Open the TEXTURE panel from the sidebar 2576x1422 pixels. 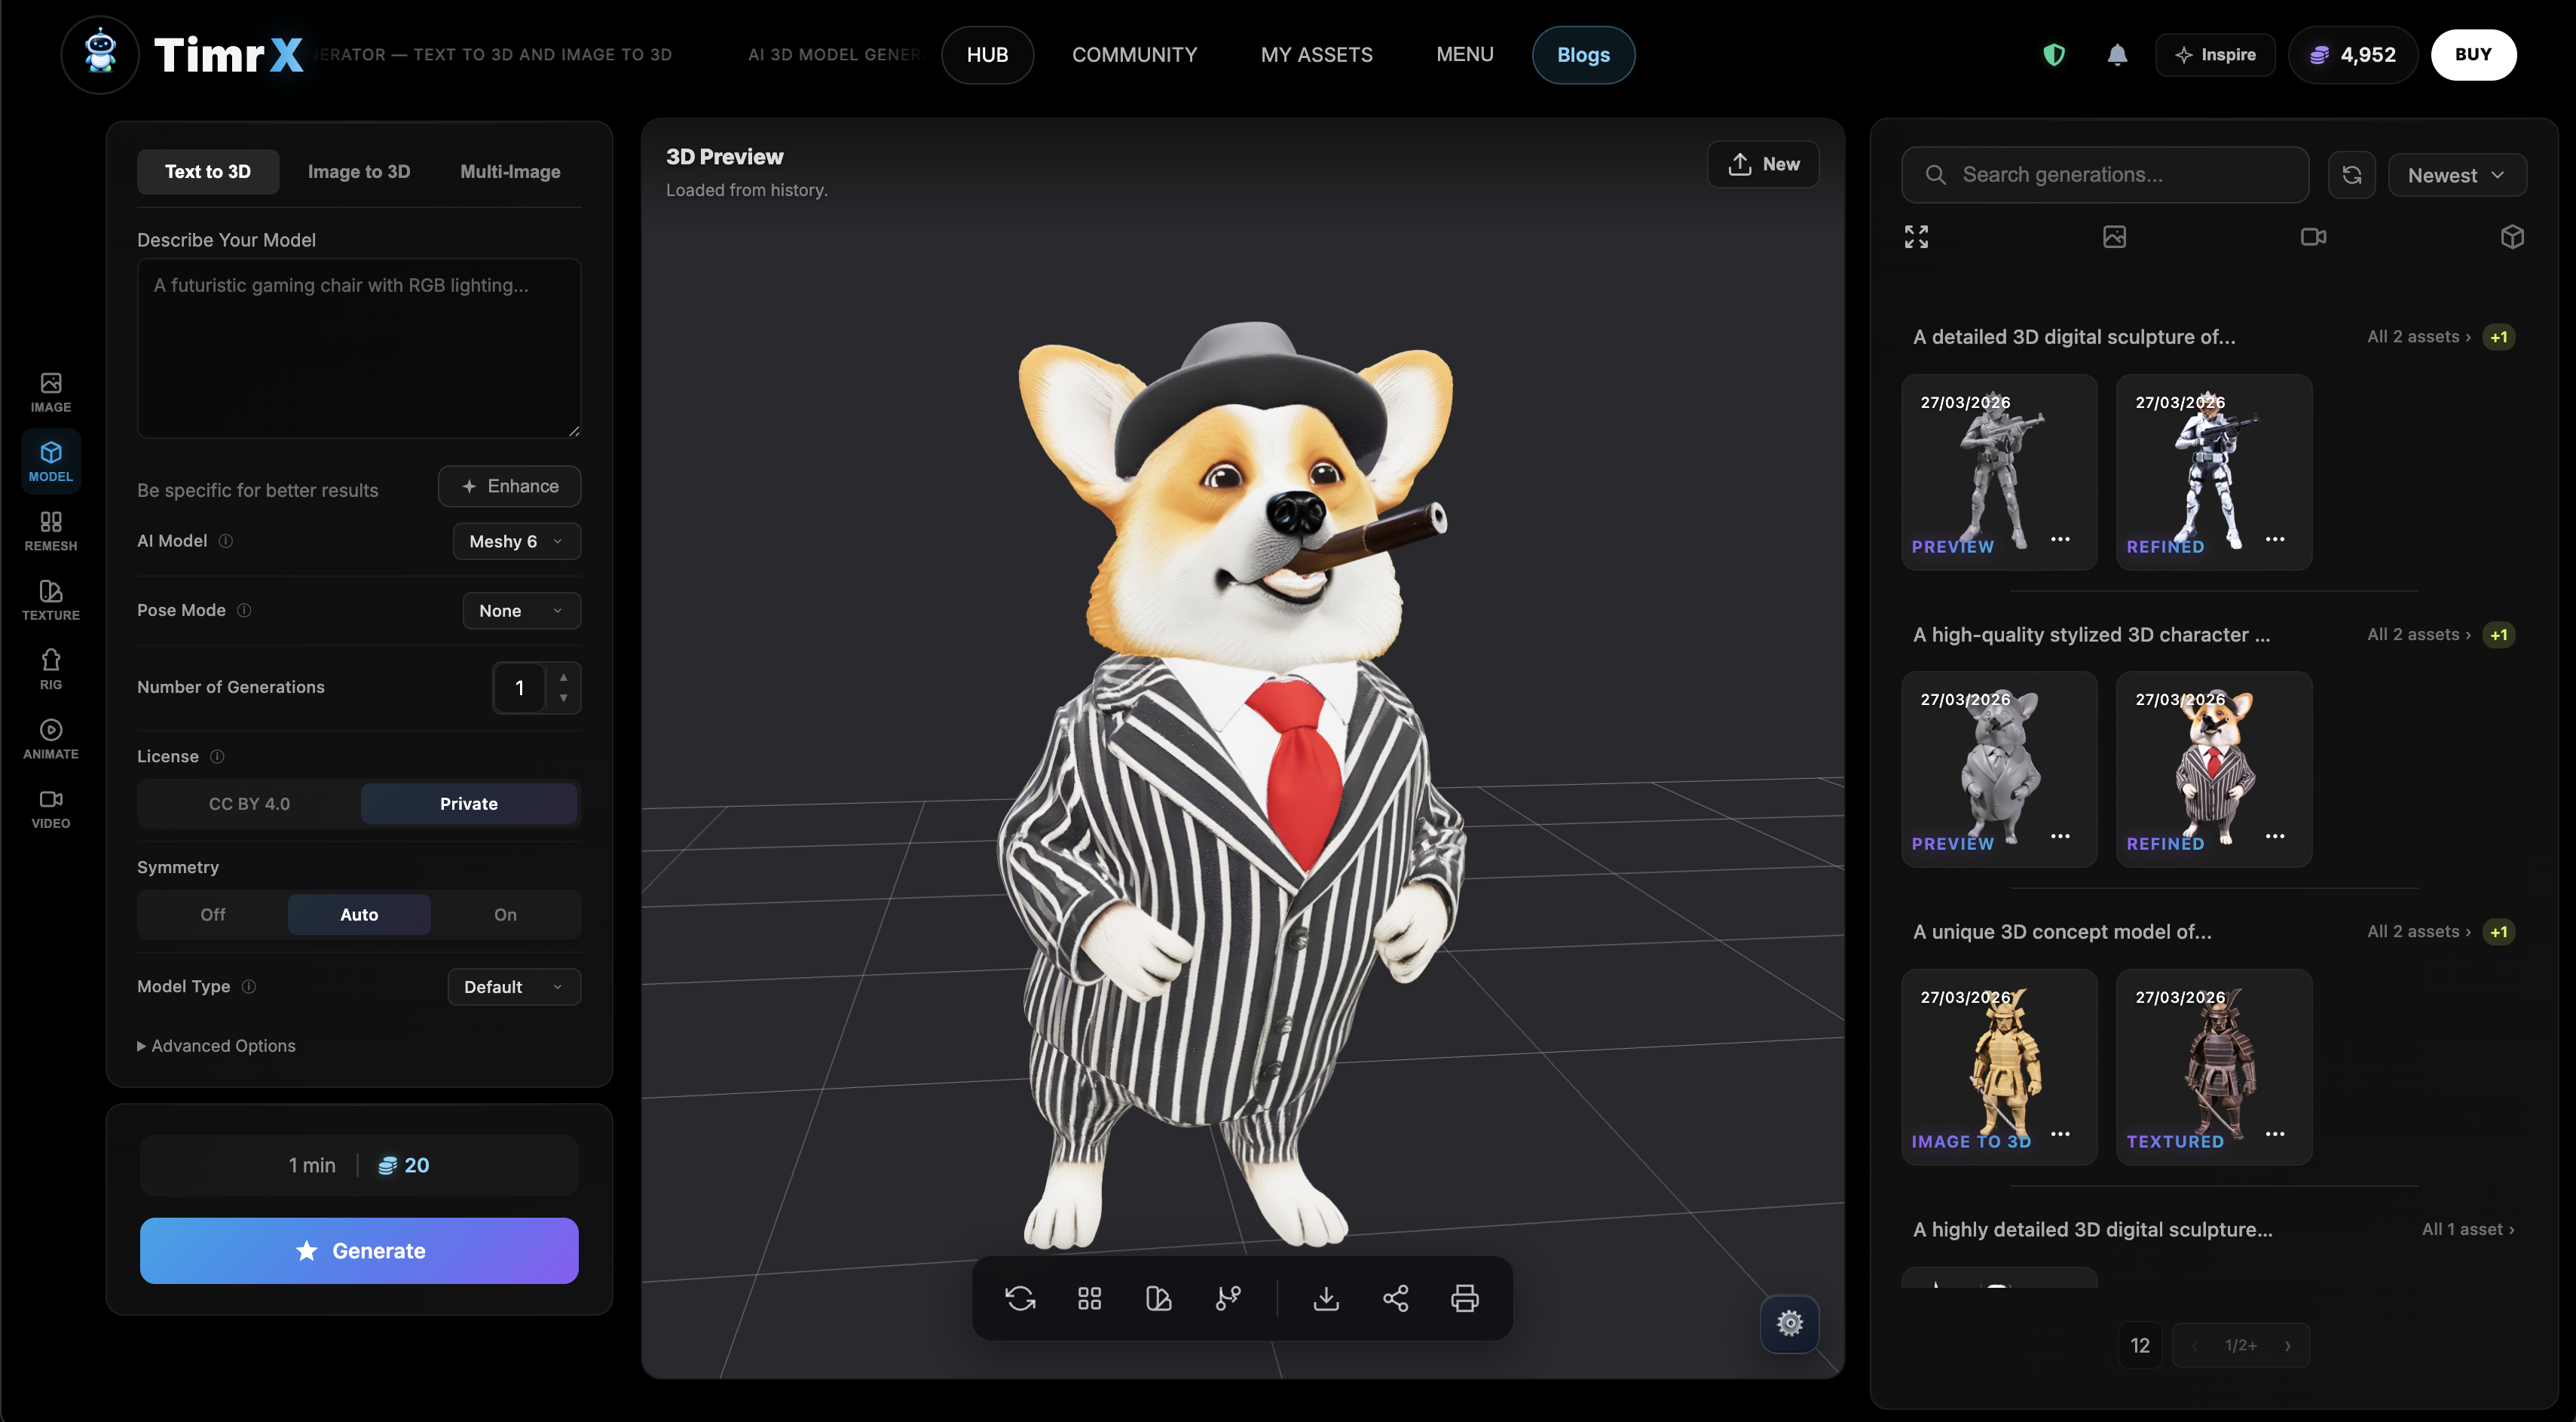click(x=50, y=597)
